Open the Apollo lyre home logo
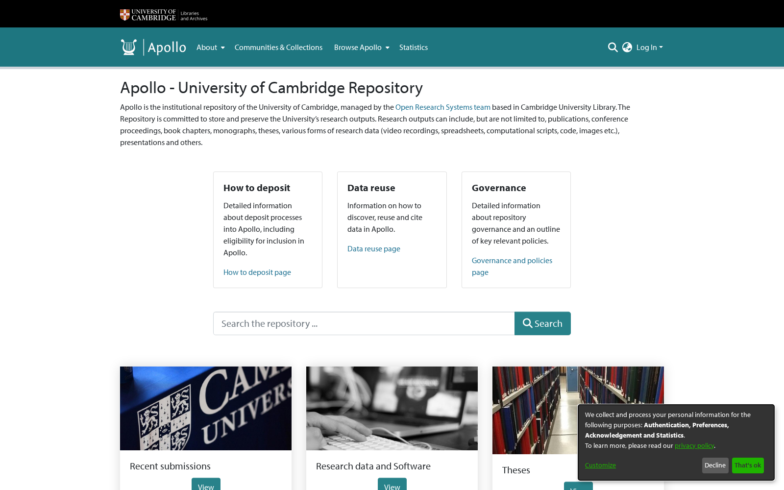 tap(153, 47)
